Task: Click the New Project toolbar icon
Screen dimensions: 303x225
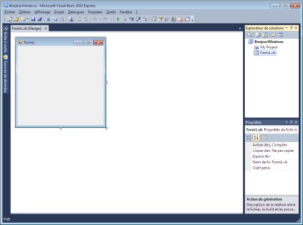Action: tap(10, 19)
